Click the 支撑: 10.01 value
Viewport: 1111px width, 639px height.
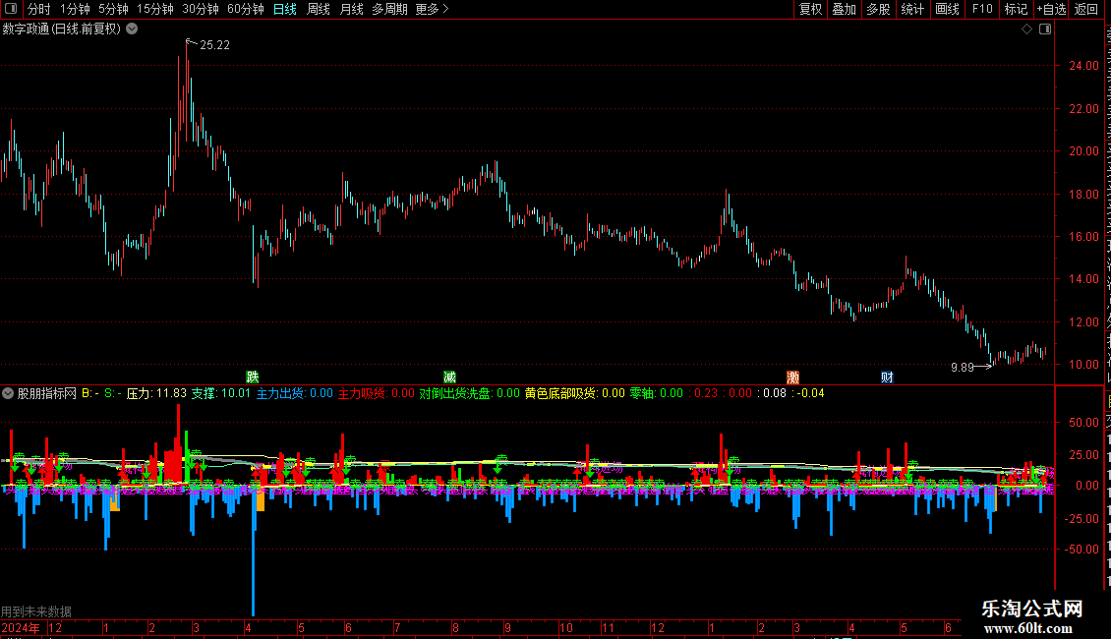220,393
